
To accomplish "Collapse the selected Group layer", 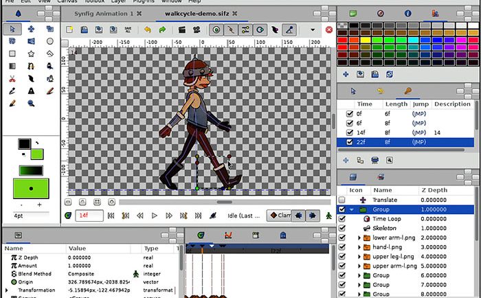I will click(352, 209).
